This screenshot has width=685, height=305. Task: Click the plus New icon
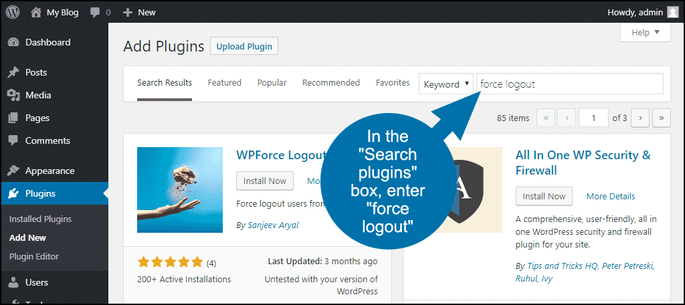pos(128,13)
